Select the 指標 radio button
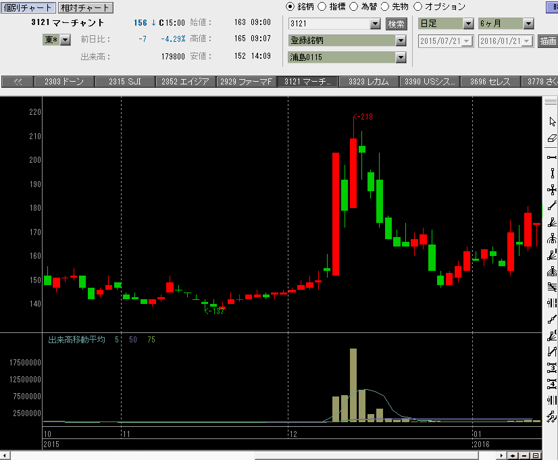 coord(322,6)
